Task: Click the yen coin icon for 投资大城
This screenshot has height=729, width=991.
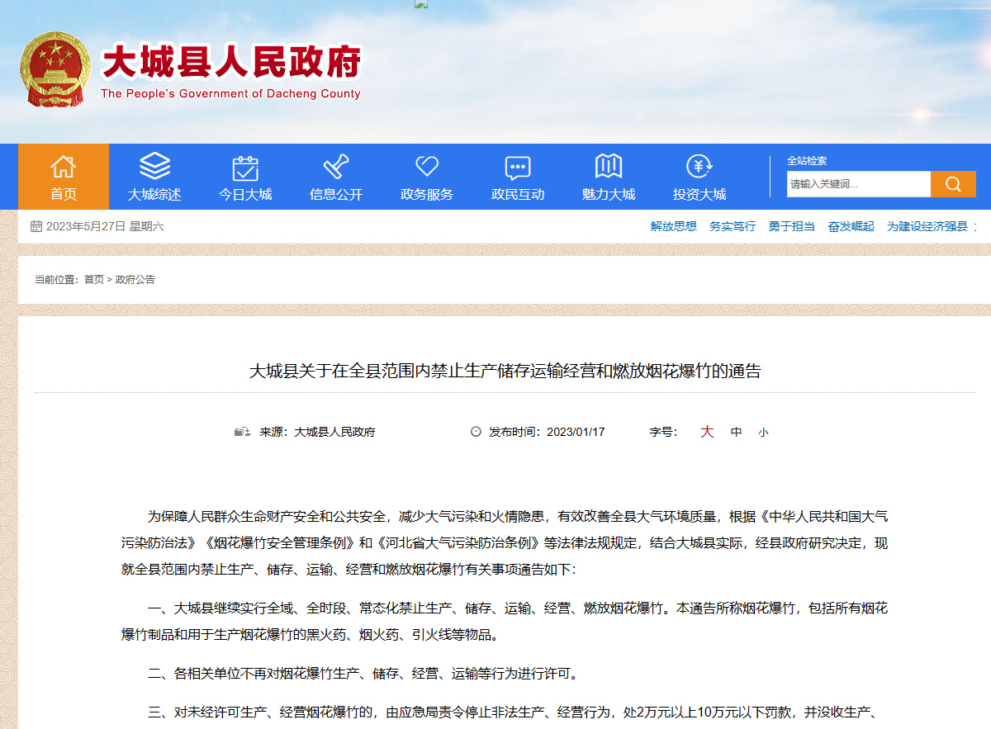Action: tap(699, 167)
